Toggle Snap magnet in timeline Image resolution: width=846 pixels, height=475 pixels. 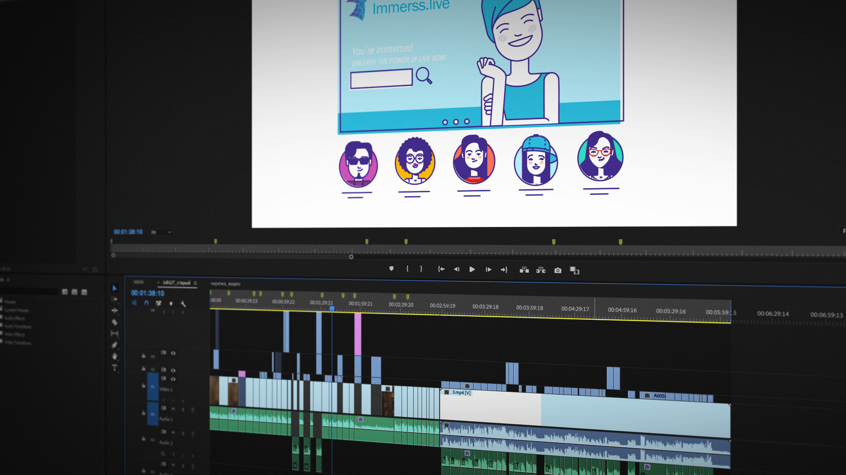[x=146, y=303]
